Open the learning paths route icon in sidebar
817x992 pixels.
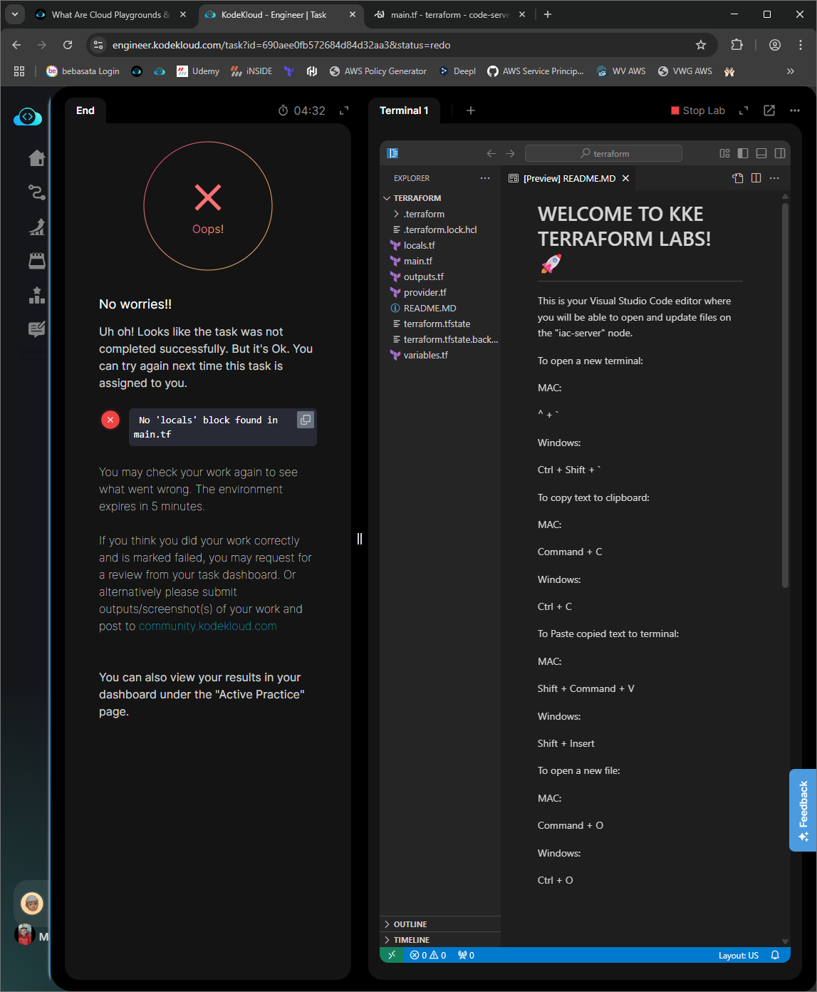(x=36, y=192)
